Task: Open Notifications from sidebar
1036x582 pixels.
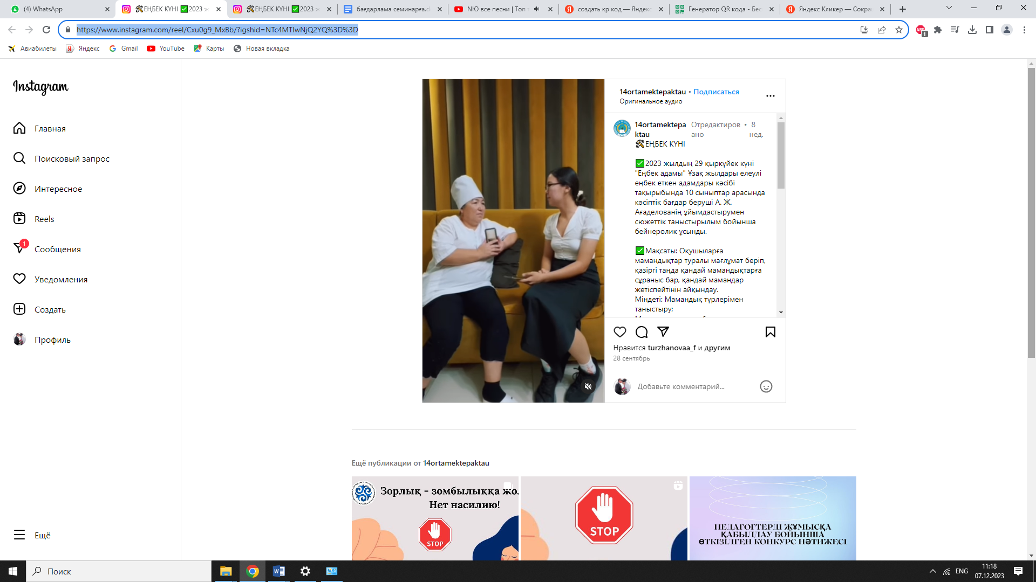Action: coord(60,279)
